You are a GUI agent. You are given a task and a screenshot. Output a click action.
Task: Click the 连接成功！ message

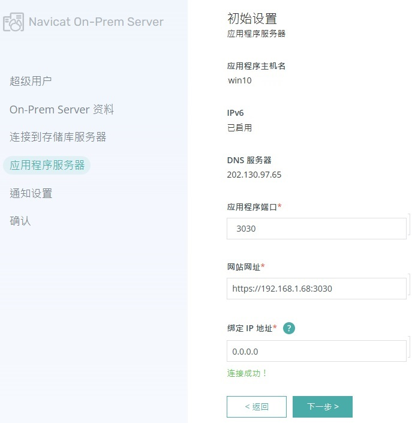click(246, 373)
